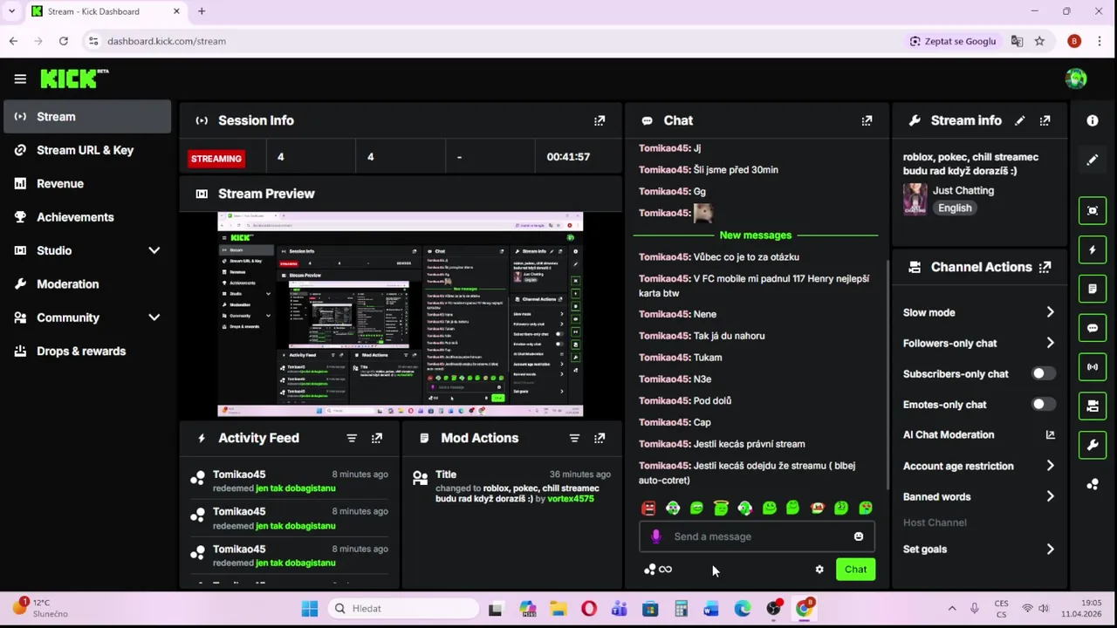Pop out the Channel Actions panel
Screen dimensions: 1117x628
coord(1045,267)
